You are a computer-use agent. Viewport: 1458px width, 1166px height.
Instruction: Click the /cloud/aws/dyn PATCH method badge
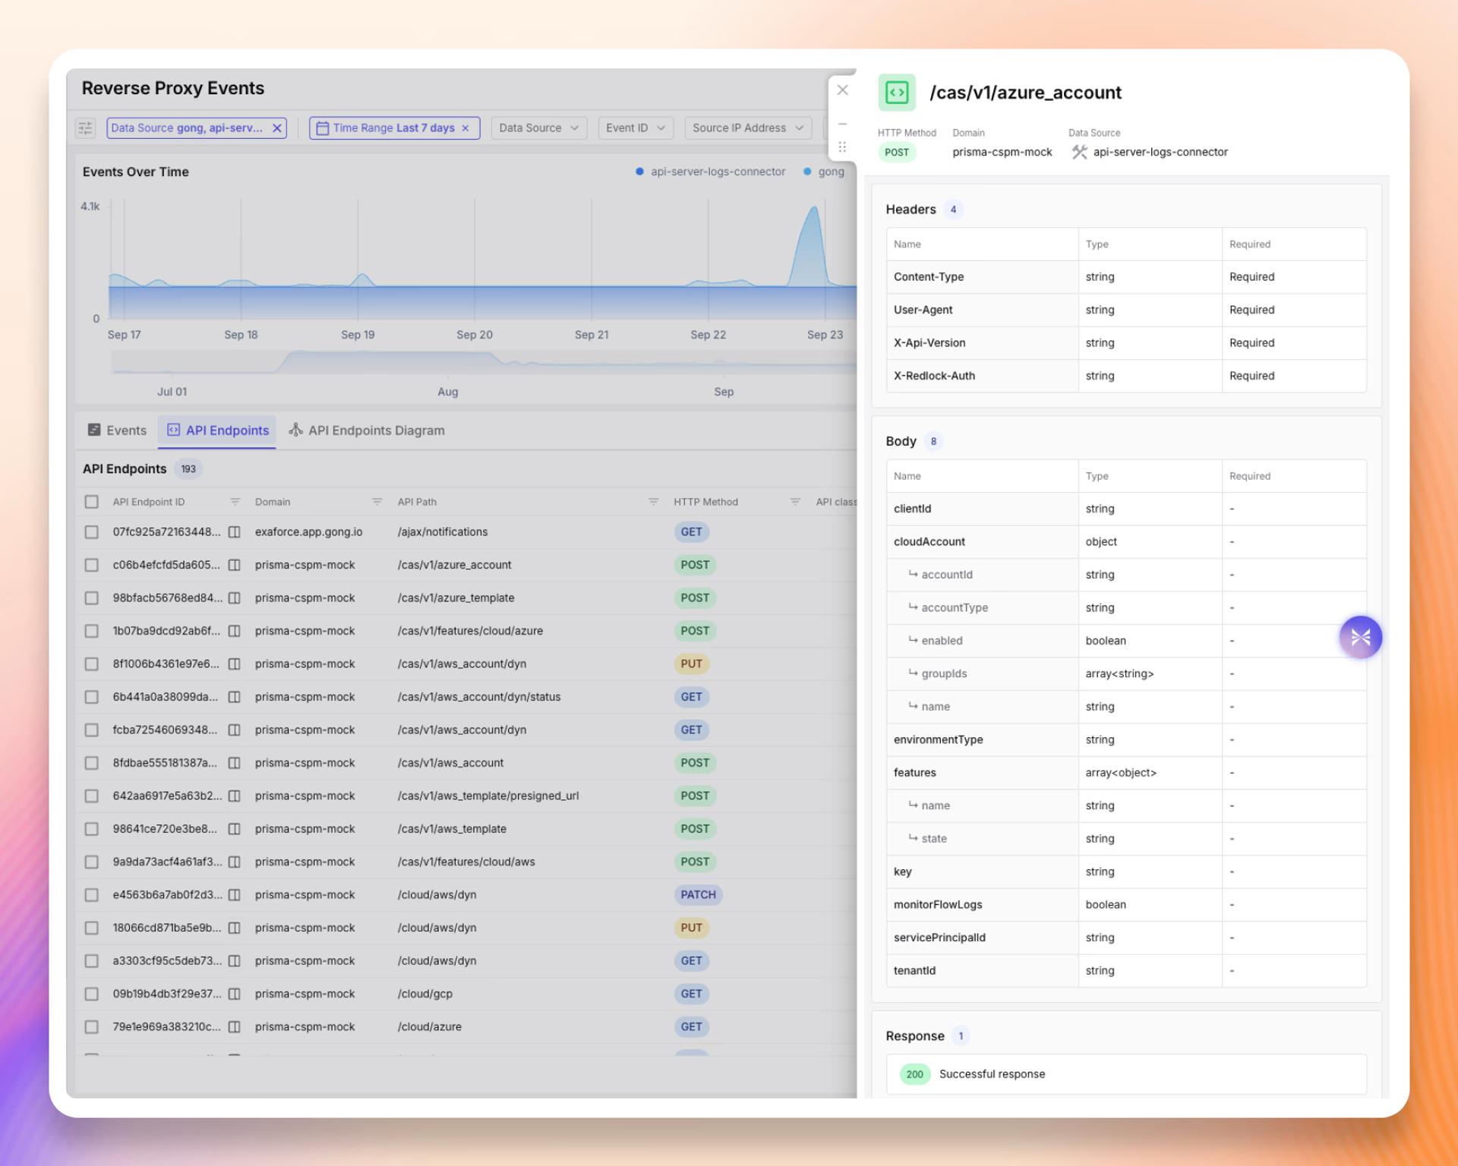pos(698,895)
